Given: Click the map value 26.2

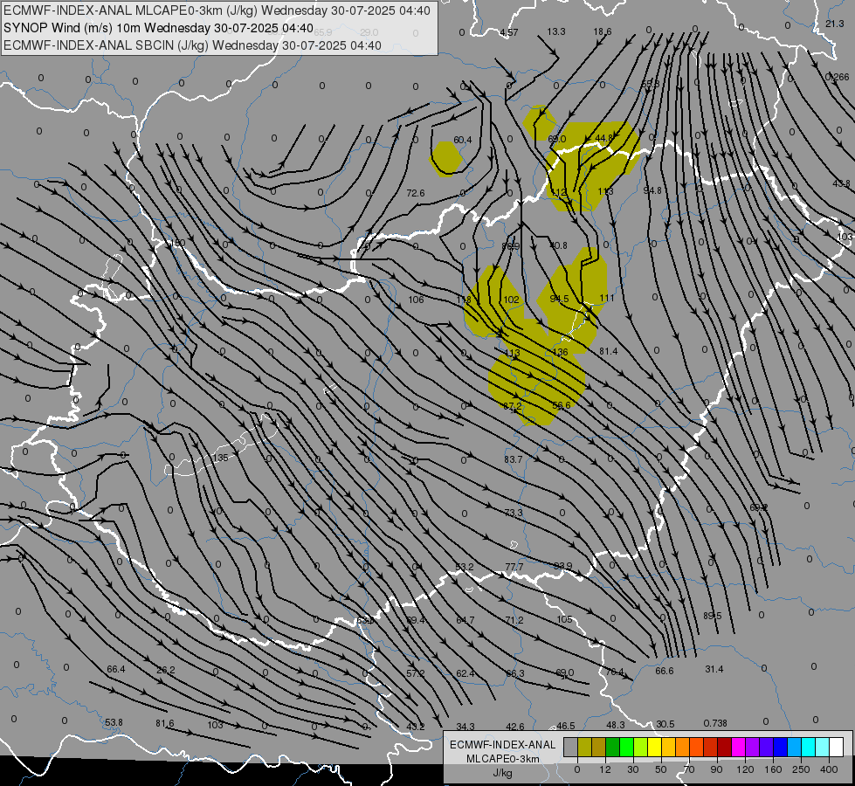Looking at the screenshot, I should coord(166,670).
